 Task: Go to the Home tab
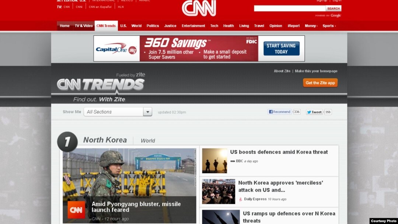point(64,26)
